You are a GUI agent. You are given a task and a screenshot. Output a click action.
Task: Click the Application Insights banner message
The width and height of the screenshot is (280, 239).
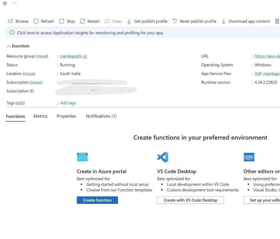coord(90,33)
